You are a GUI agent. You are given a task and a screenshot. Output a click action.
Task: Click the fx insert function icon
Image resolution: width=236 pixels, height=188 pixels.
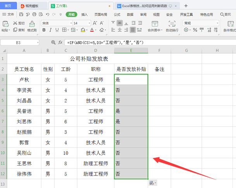click(60, 43)
